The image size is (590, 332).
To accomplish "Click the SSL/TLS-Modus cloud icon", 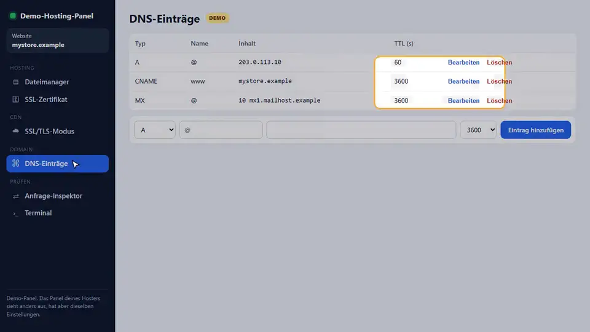I will coord(16,131).
